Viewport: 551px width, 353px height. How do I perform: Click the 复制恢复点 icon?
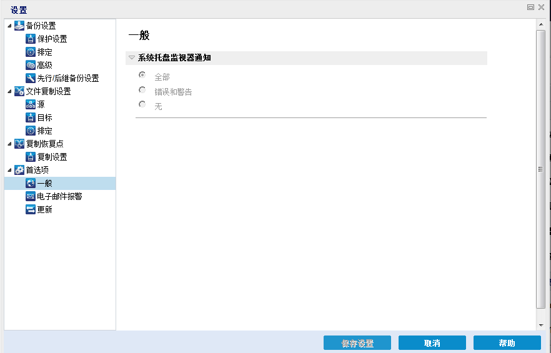point(19,144)
